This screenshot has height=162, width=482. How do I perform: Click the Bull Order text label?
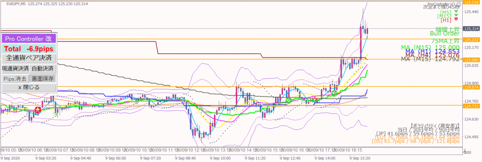point(444,34)
